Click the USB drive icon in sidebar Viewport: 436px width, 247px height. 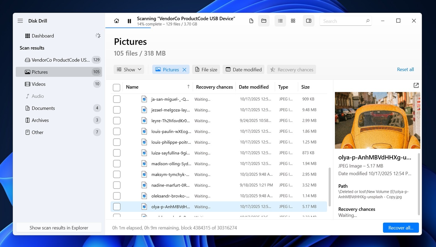tap(27, 60)
